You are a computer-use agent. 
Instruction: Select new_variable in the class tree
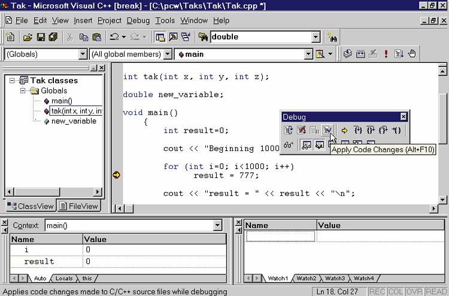click(x=74, y=121)
